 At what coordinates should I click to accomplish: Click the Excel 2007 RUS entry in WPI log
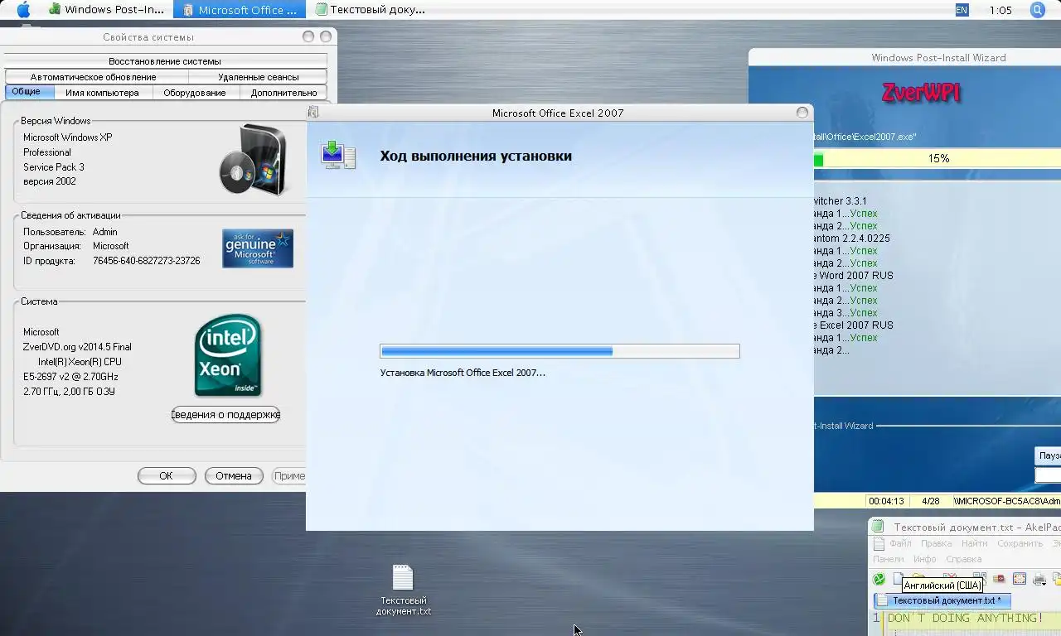click(854, 325)
